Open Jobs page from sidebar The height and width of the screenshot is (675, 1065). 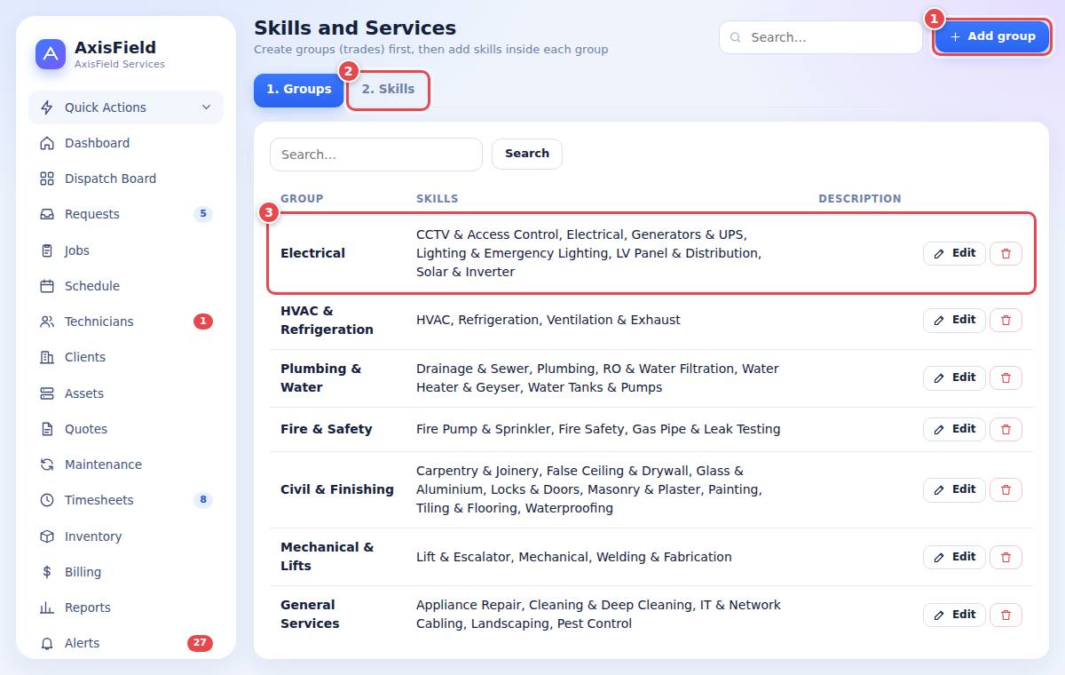point(126,250)
